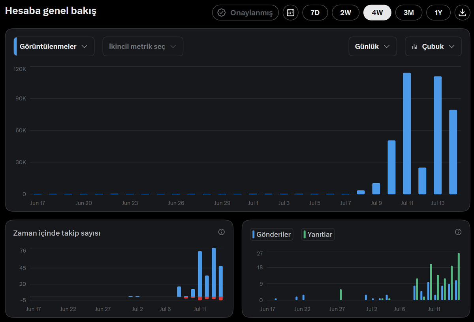Click the Jul 2 label on posts chart

(372, 309)
